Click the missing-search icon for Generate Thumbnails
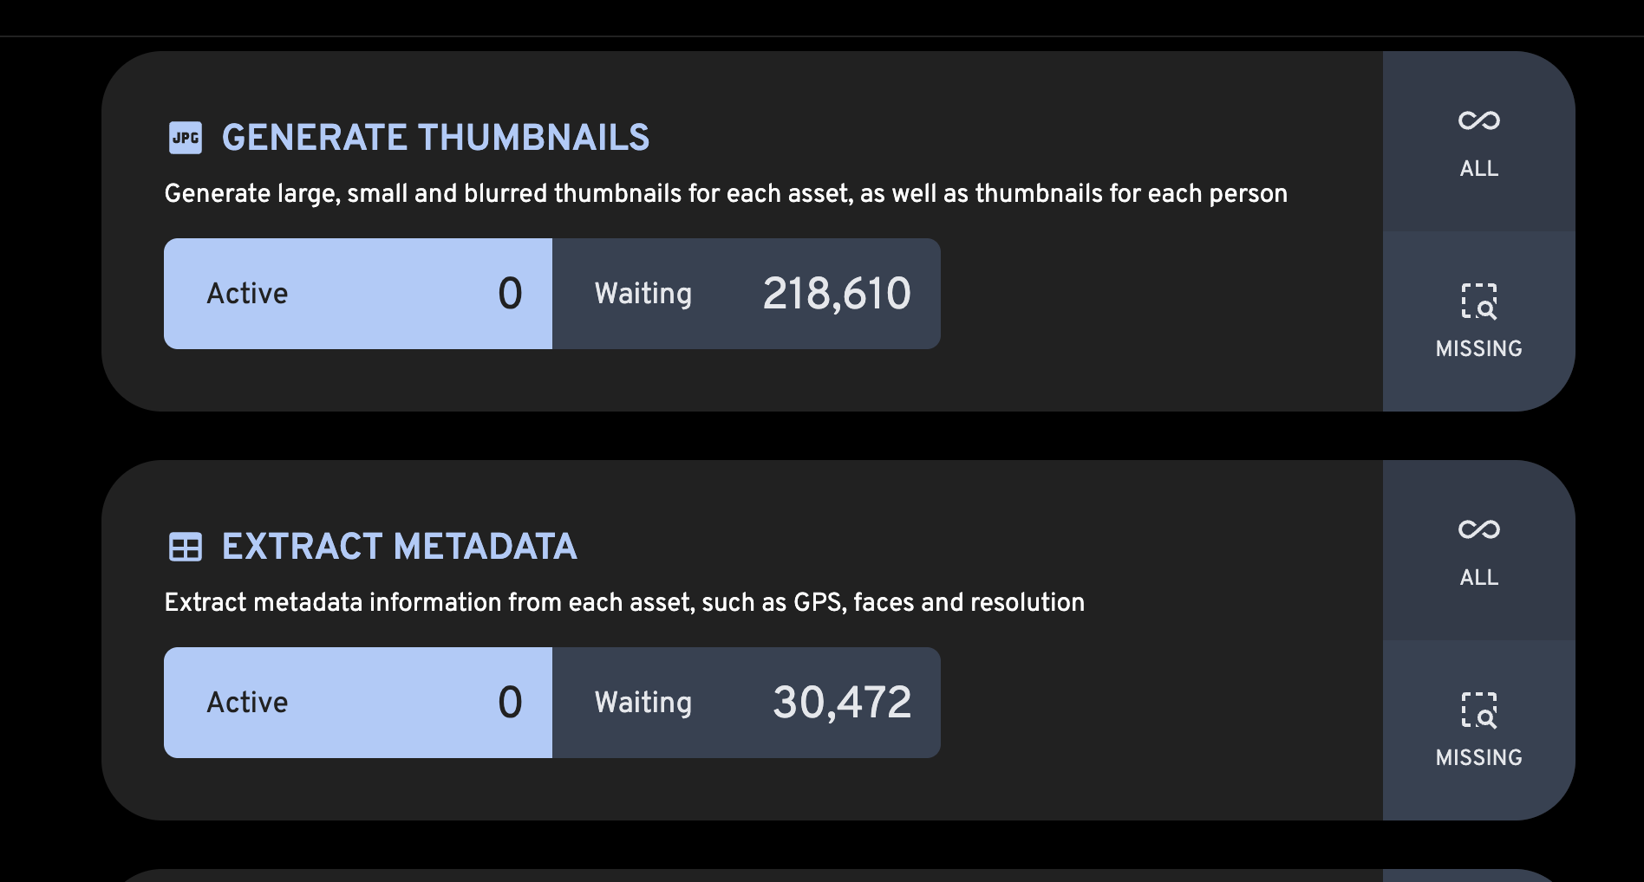 coord(1478,302)
